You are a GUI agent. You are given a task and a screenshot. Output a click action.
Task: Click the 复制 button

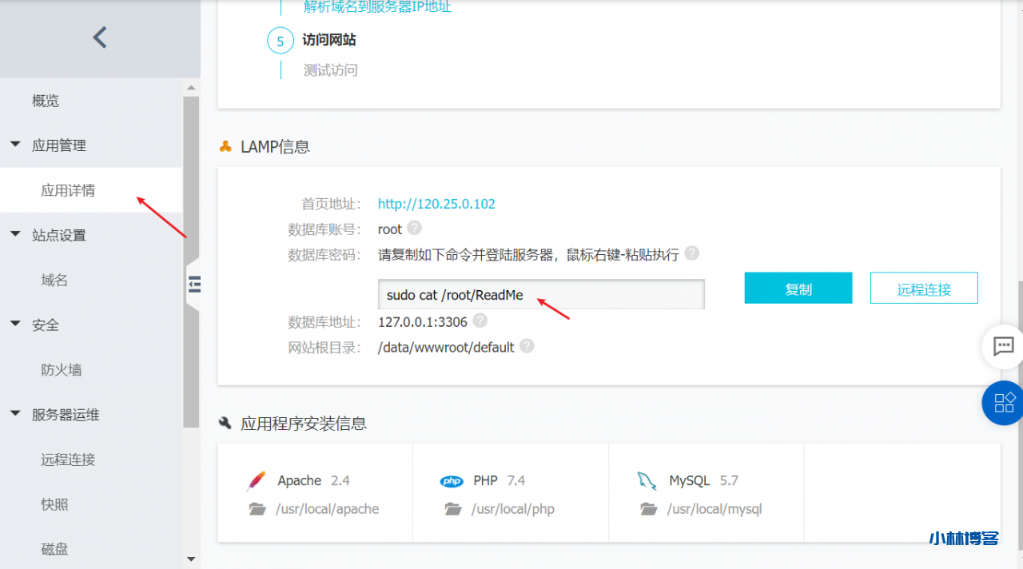click(798, 288)
